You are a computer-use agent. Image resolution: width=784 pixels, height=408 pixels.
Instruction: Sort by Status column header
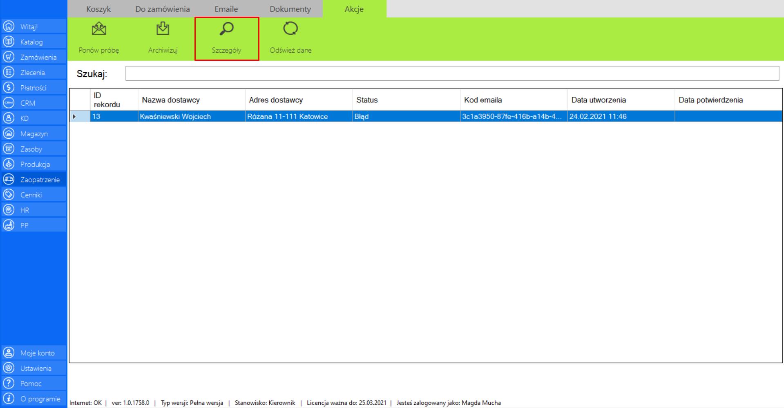tap(406, 100)
